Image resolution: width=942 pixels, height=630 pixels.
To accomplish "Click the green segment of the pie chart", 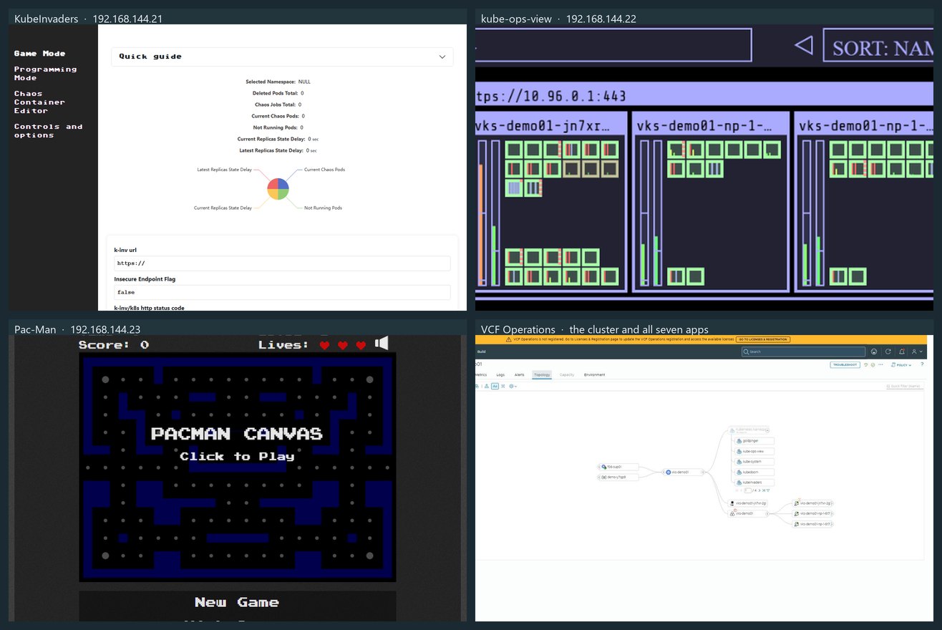I will tap(283, 194).
